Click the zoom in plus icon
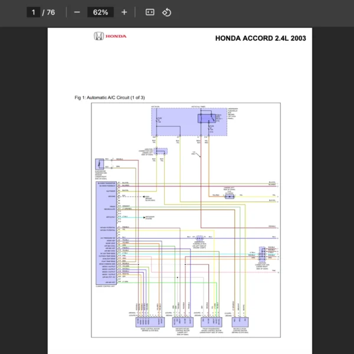 pos(124,12)
